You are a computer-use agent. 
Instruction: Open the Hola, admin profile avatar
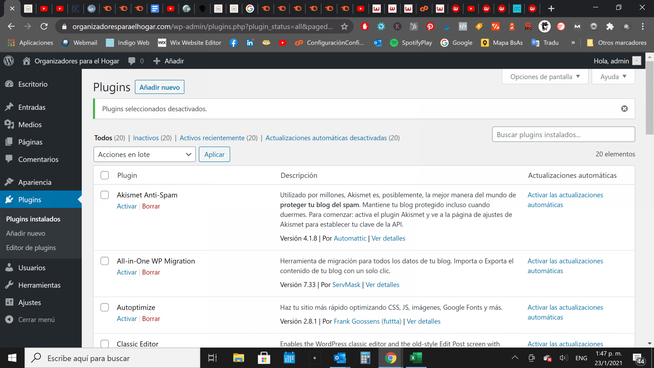(x=637, y=61)
